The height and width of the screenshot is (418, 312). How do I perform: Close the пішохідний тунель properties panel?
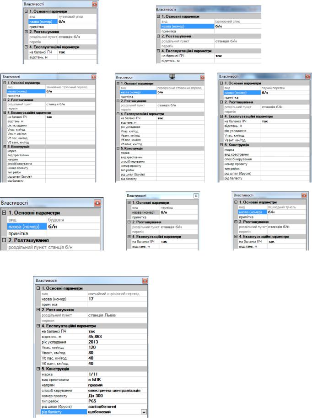pyautogui.click(x=304, y=196)
